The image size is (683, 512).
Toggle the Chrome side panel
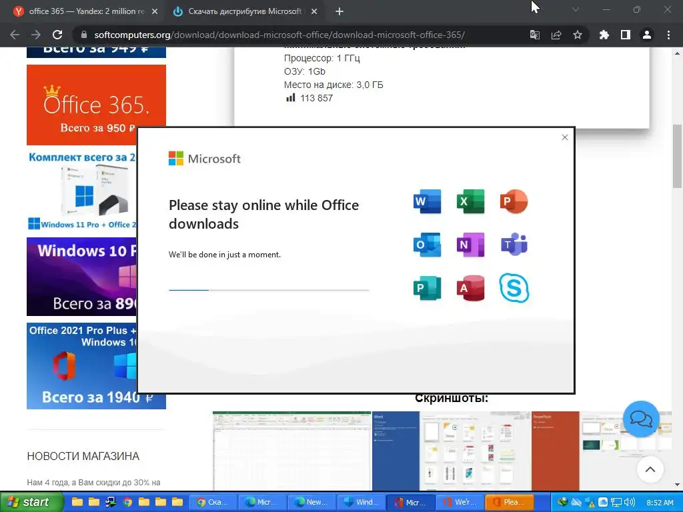tap(626, 35)
